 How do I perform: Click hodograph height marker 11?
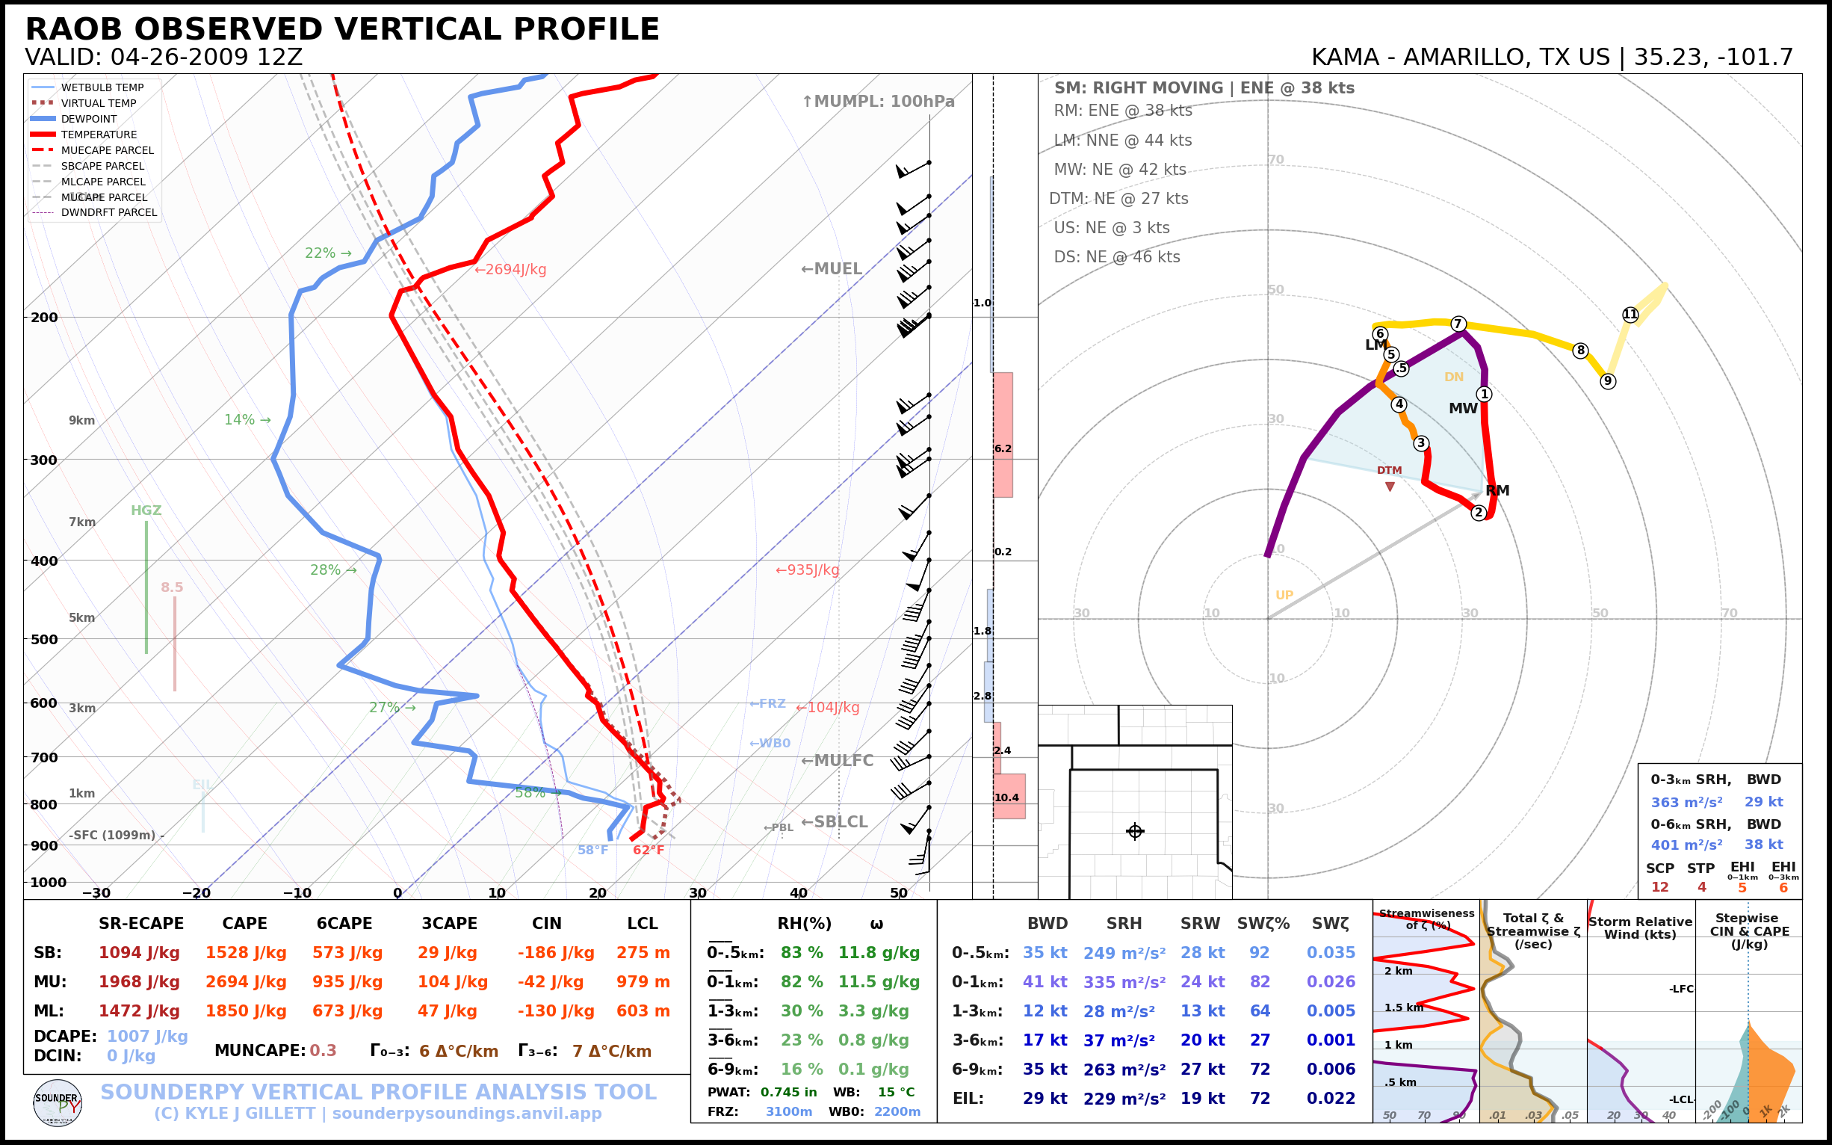[1630, 314]
